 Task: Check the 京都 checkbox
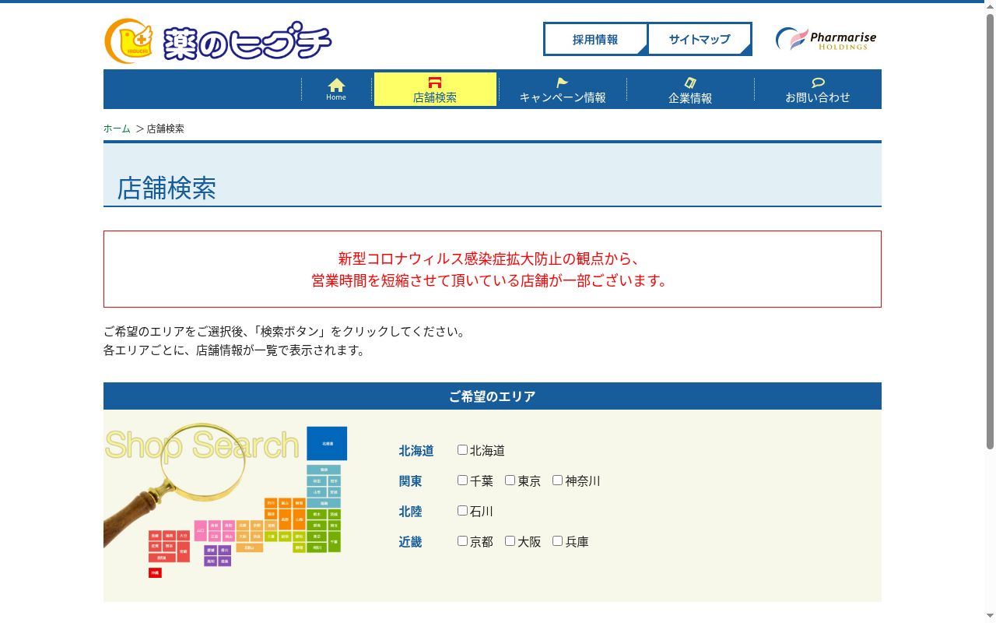(462, 541)
